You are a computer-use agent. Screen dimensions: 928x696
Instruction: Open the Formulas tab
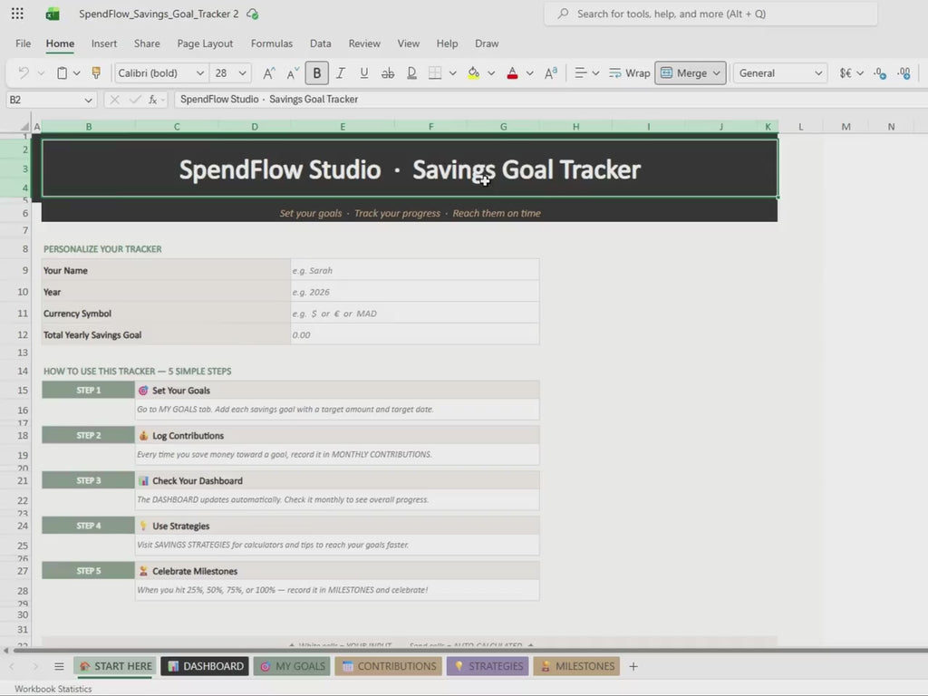click(x=272, y=43)
